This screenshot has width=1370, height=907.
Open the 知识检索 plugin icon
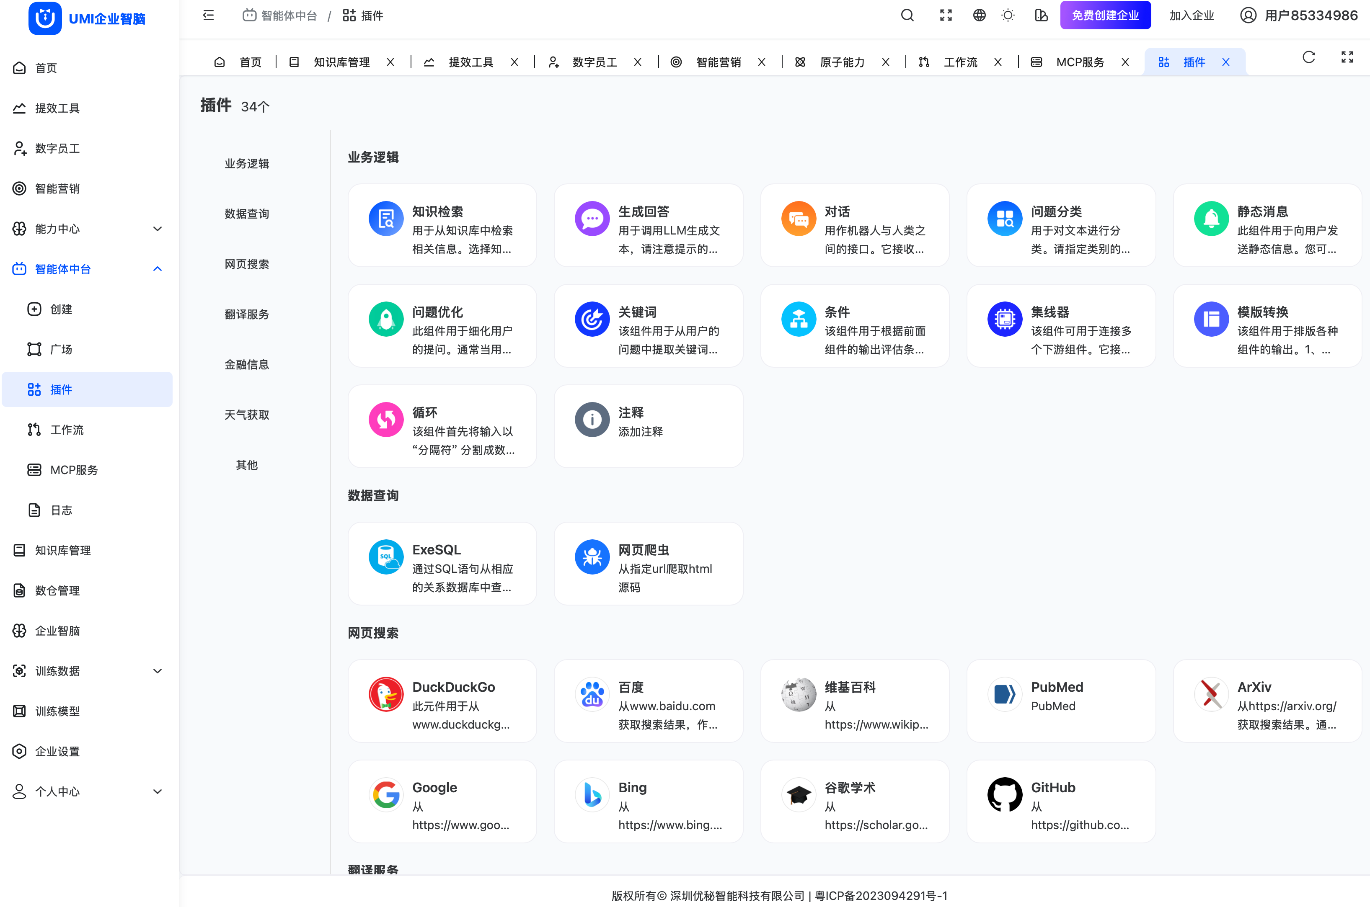pos(385,219)
